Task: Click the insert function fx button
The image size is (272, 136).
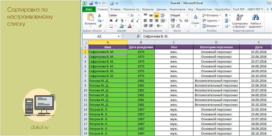Action: (x=138, y=36)
